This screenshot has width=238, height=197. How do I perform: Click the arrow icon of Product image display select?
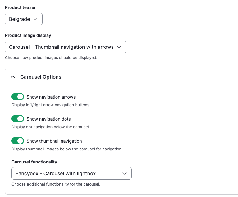click(119, 47)
